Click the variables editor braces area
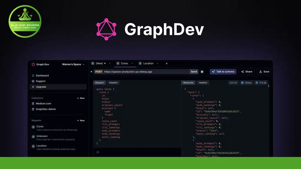 click(x=98, y=152)
